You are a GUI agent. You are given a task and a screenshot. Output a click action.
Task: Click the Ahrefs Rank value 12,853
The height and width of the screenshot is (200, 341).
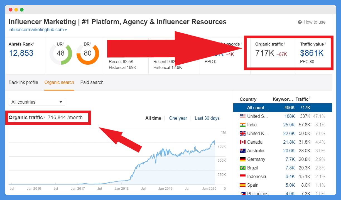[x=21, y=53]
